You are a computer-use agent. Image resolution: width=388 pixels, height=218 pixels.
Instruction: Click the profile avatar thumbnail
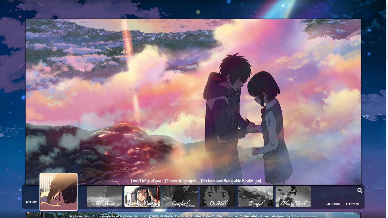[59, 192]
